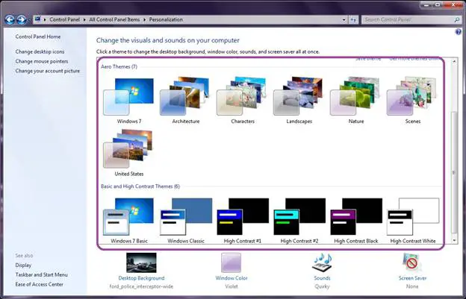The image size is (466, 299).
Task: Select the High Contrast White theme
Action: pos(412,221)
